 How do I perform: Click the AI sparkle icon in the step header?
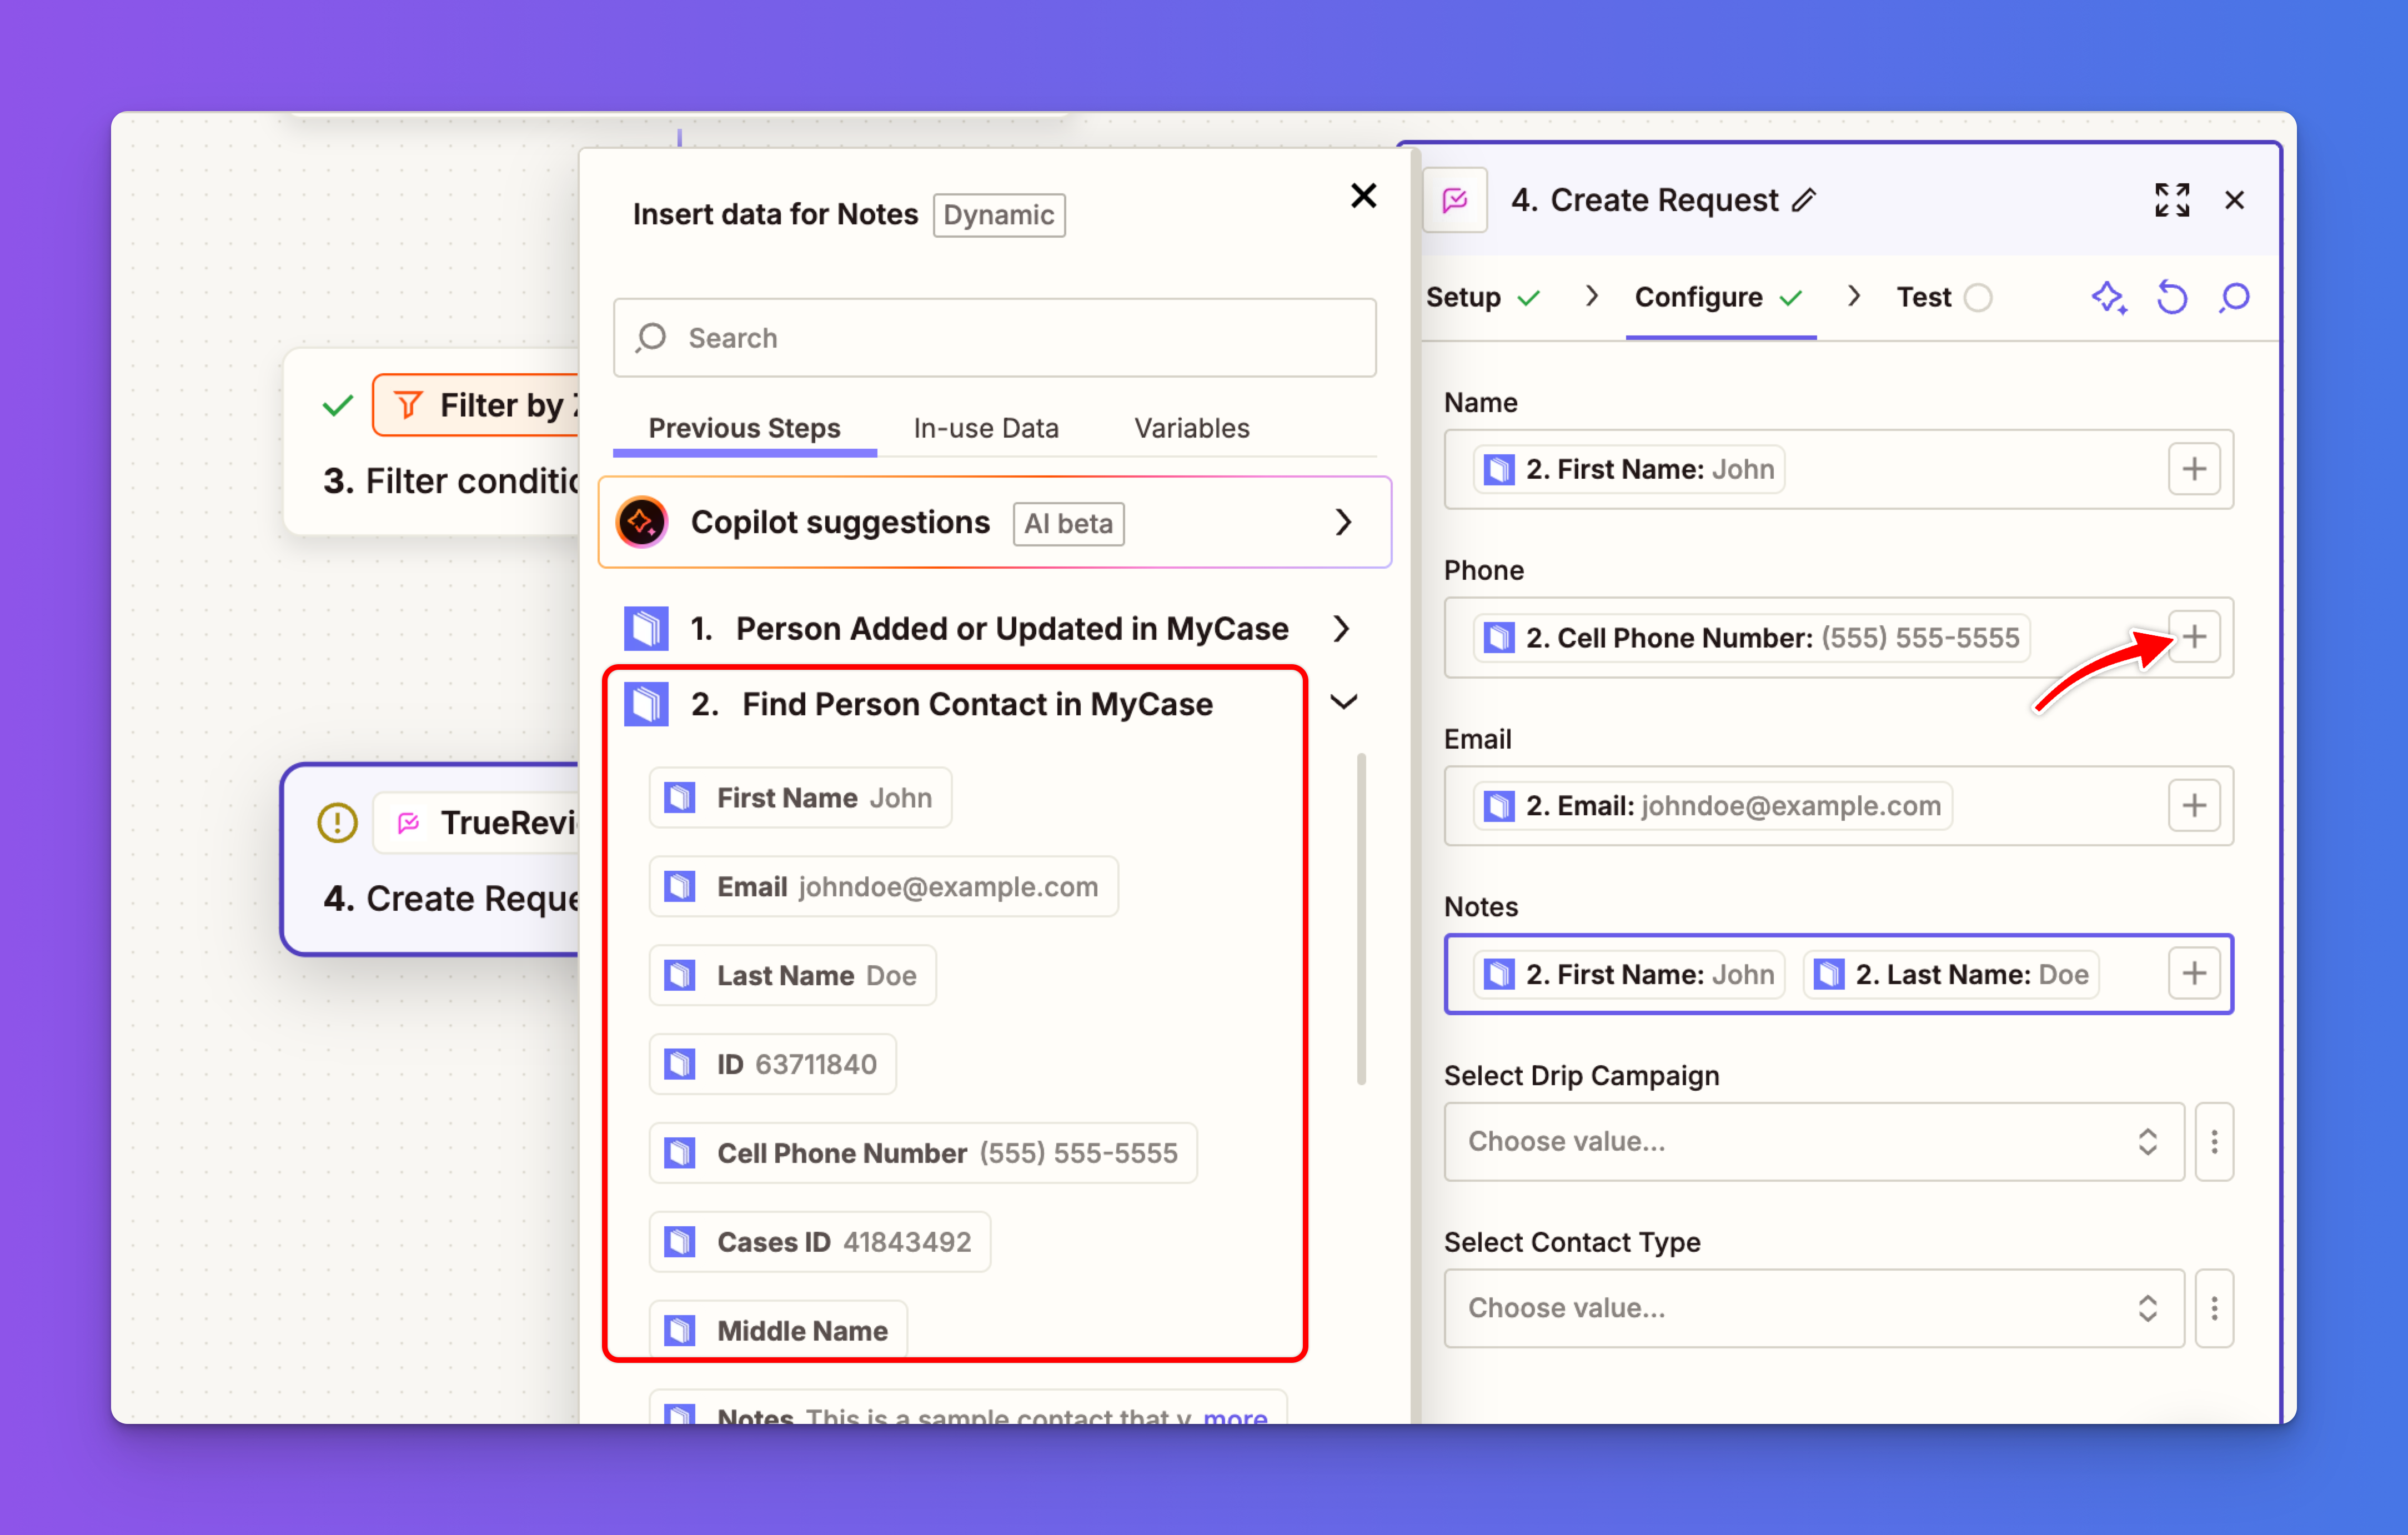coord(2108,297)
